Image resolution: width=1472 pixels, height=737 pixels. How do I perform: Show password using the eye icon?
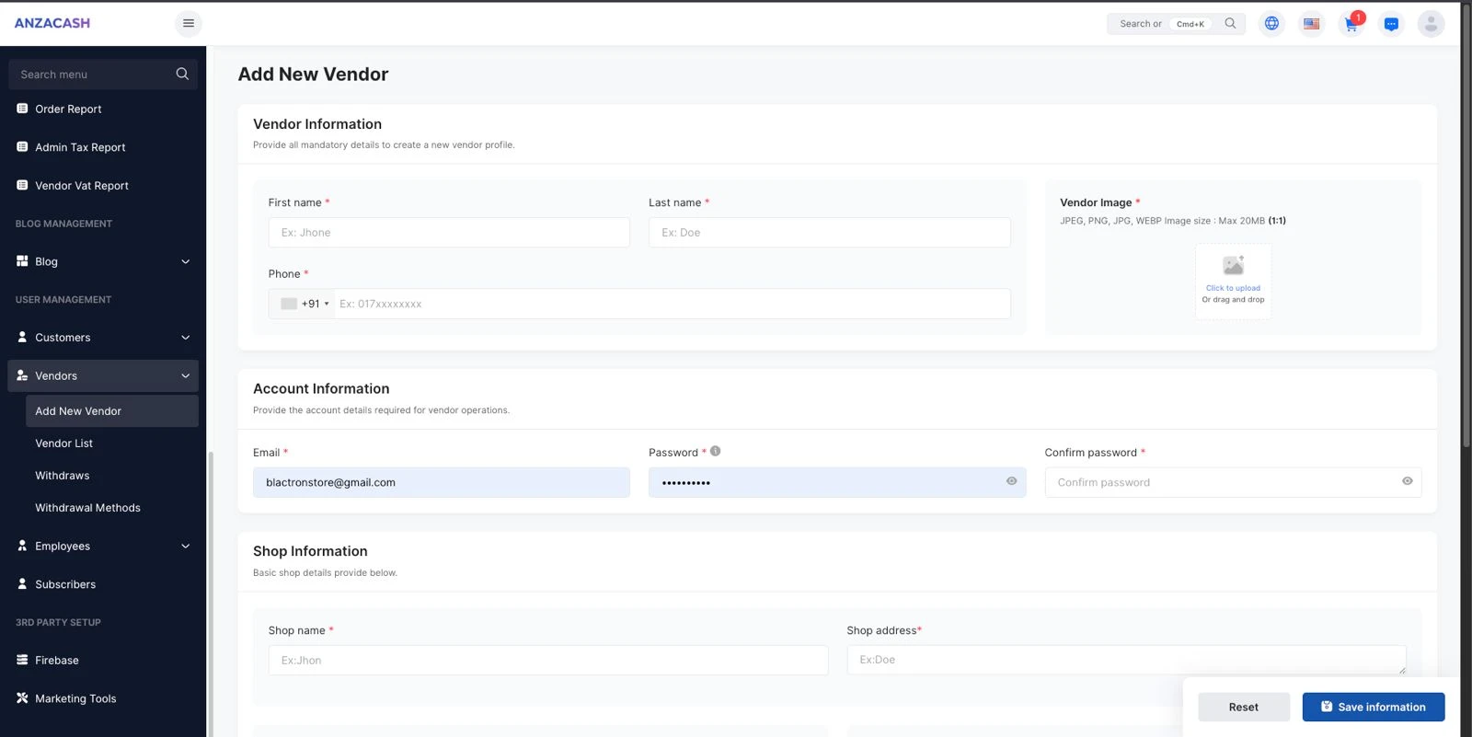(x=1011, y=481)
